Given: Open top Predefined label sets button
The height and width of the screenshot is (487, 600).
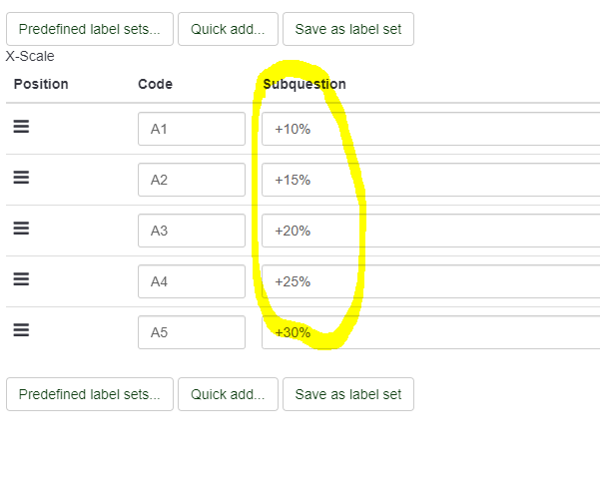Looking at the screenshot, I should pyautogui.click(x=89, y=29).
